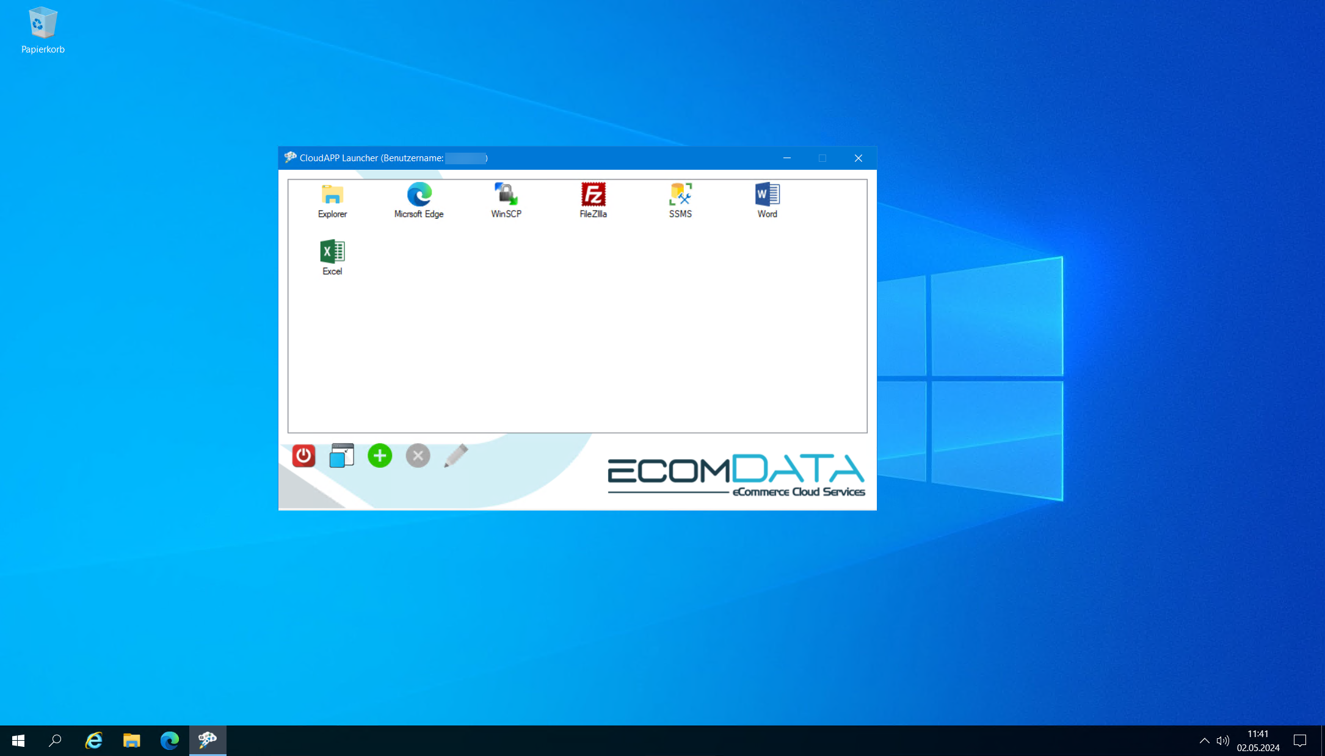Click the gray remove app X icon
1325x756 pixels.
pos(418,456)
